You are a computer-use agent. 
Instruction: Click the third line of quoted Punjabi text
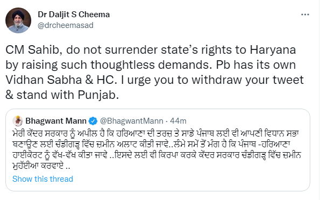pos(157,155)
